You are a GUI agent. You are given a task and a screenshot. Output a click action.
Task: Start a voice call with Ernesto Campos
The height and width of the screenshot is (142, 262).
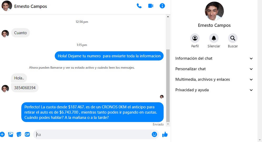tap(139, 6)
